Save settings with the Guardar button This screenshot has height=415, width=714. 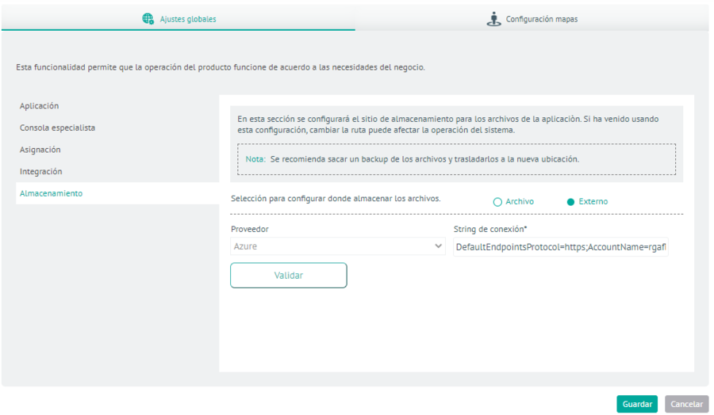click(x=637, y=404)
